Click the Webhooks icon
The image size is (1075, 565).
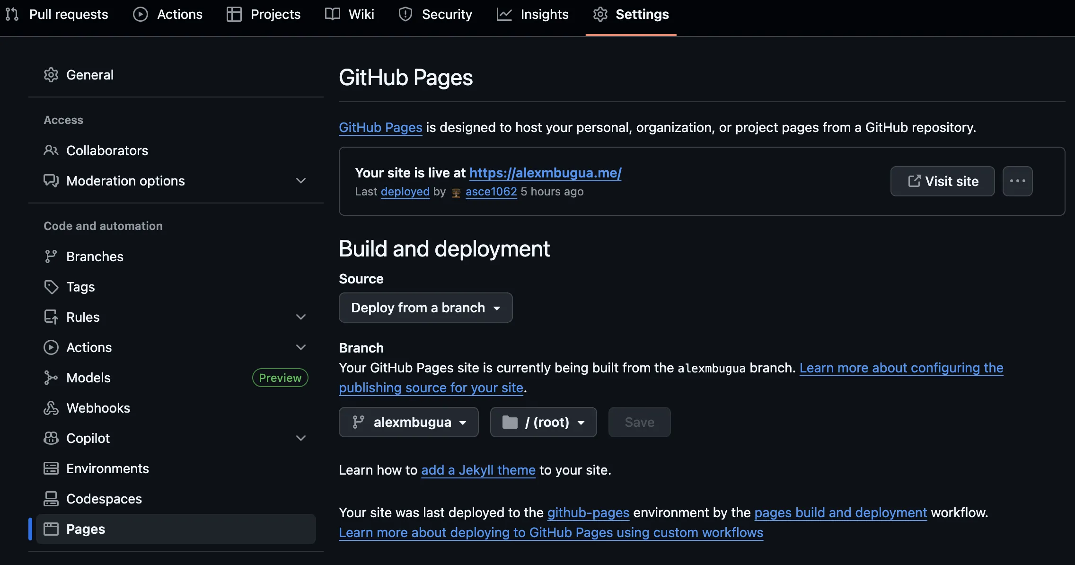pyautogui.click(x=52, y=407)
